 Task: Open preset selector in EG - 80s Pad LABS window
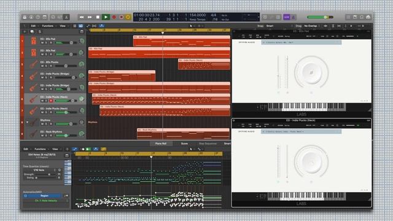click(301, 42)
